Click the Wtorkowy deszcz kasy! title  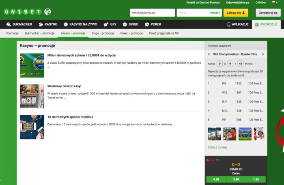point(64,86)
